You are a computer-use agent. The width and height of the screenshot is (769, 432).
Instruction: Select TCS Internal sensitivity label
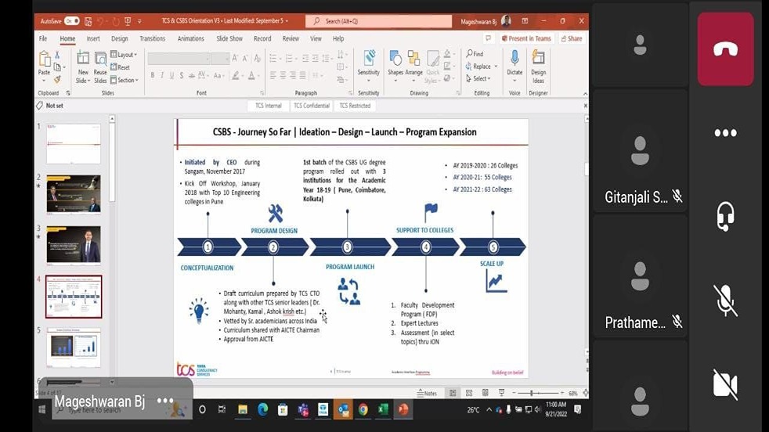[x=269, y=106]
